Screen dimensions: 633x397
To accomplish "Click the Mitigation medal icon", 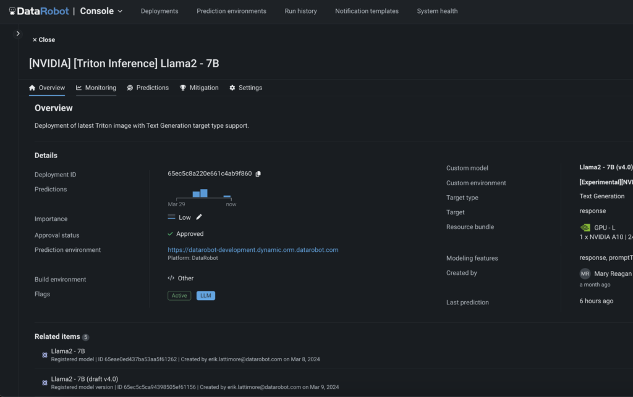I will [182, 88].
